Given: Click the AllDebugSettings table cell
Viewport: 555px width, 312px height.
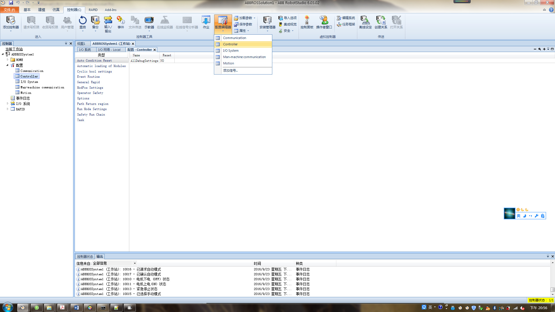Looking at the screenshot, I should point(144,61).
